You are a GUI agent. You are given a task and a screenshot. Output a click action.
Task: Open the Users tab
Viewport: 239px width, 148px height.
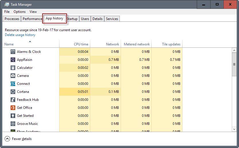[85, 19]
